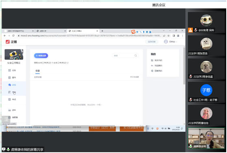
Task: Open the 考试 exam sidebar icon
Action: [9, 99]
